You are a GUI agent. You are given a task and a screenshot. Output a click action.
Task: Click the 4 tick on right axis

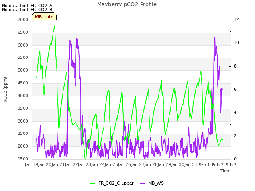pyautogui.click(x=235, y=112)
